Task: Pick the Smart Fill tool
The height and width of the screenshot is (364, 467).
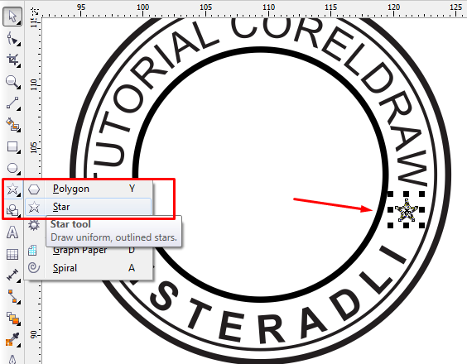Action: point(12,125)
